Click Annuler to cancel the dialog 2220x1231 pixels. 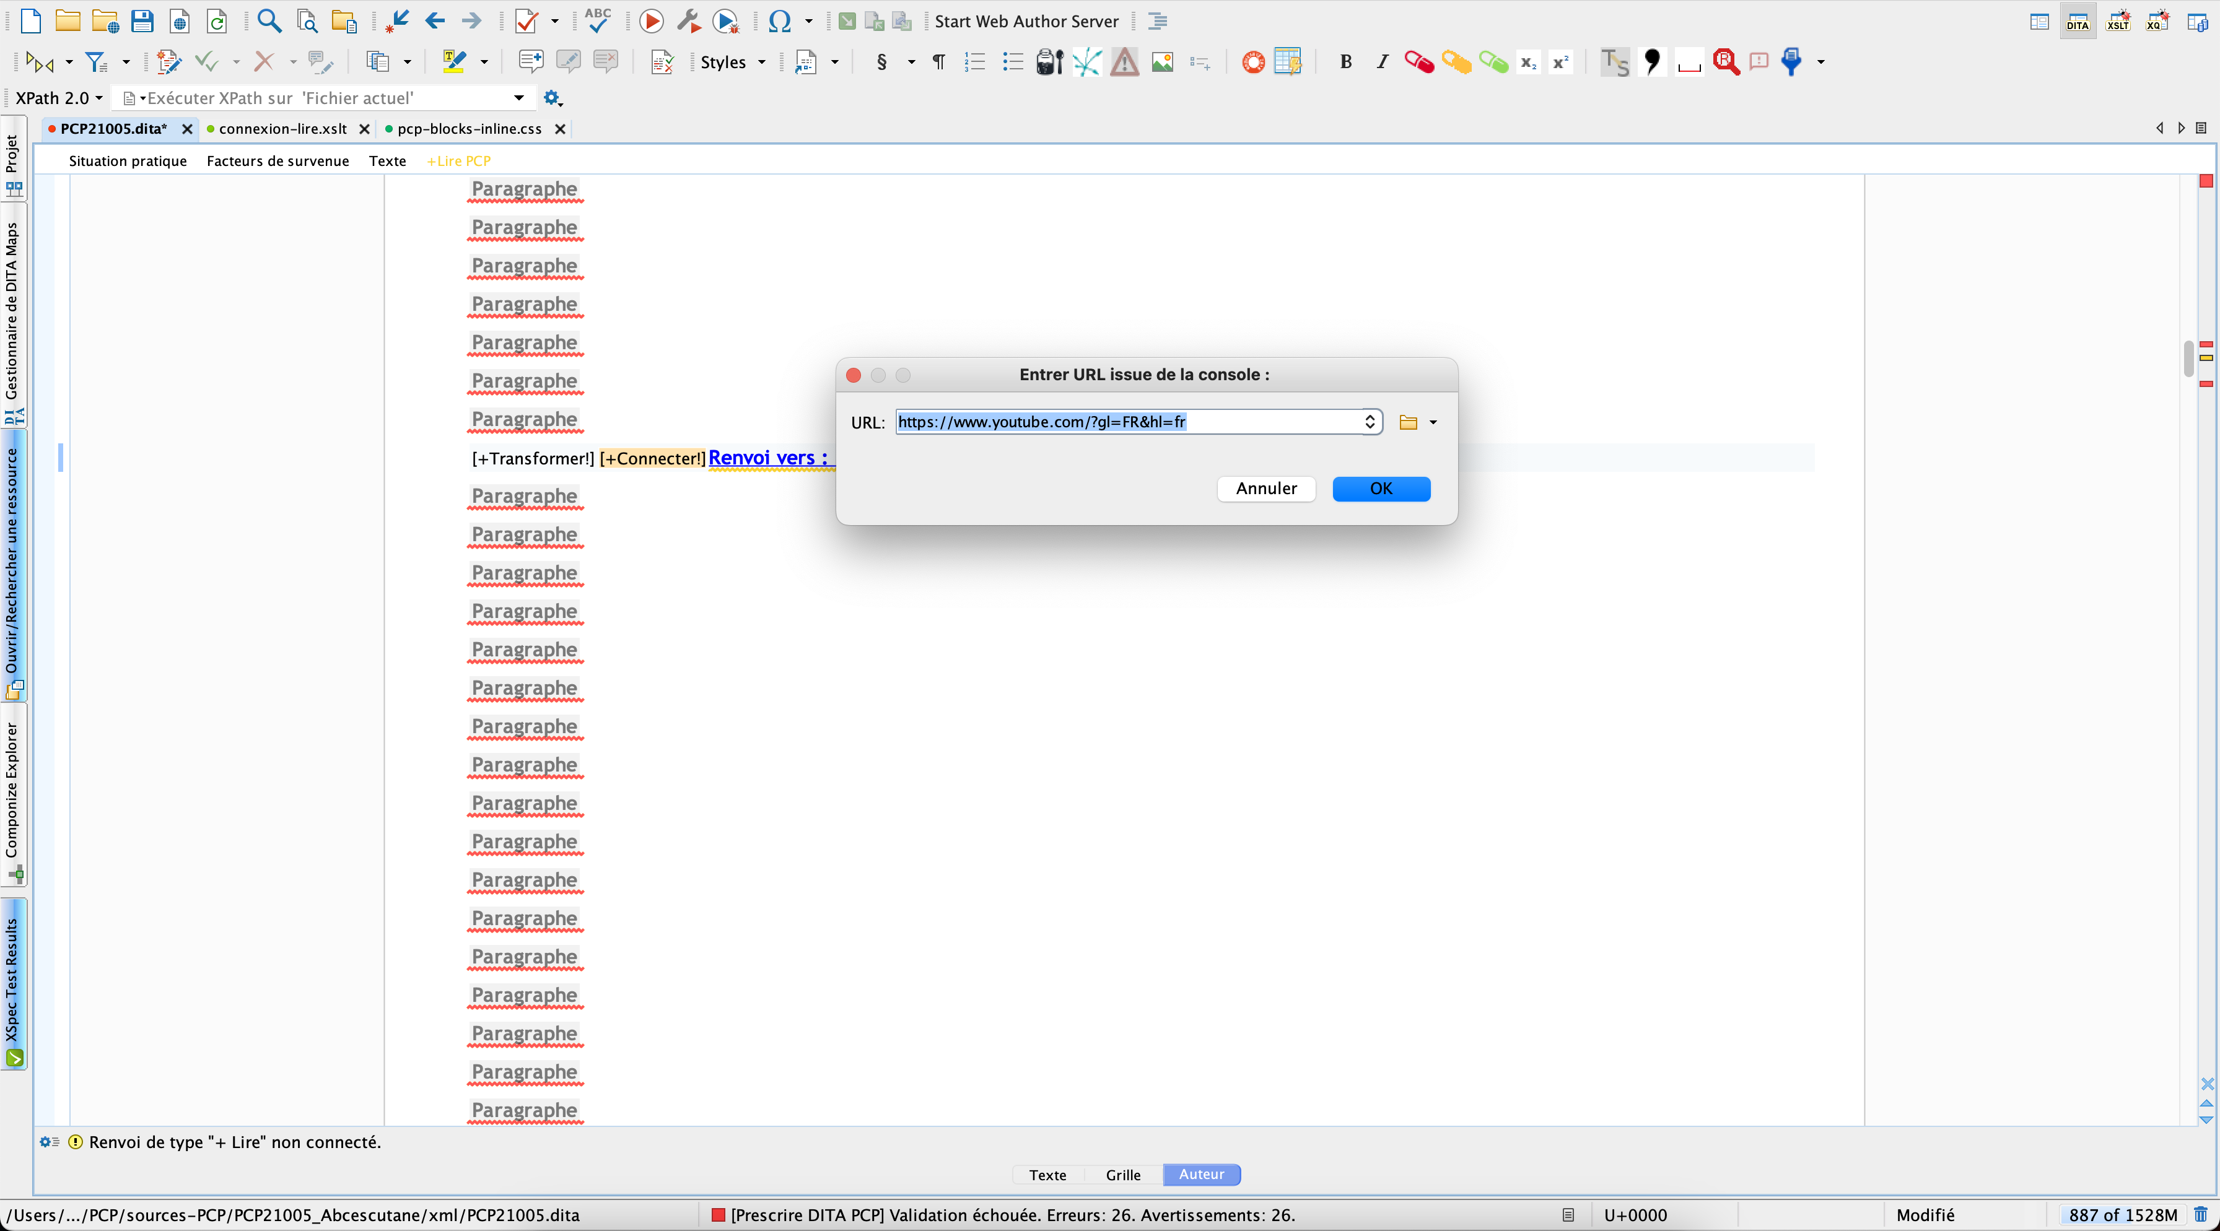(1266, 489)
